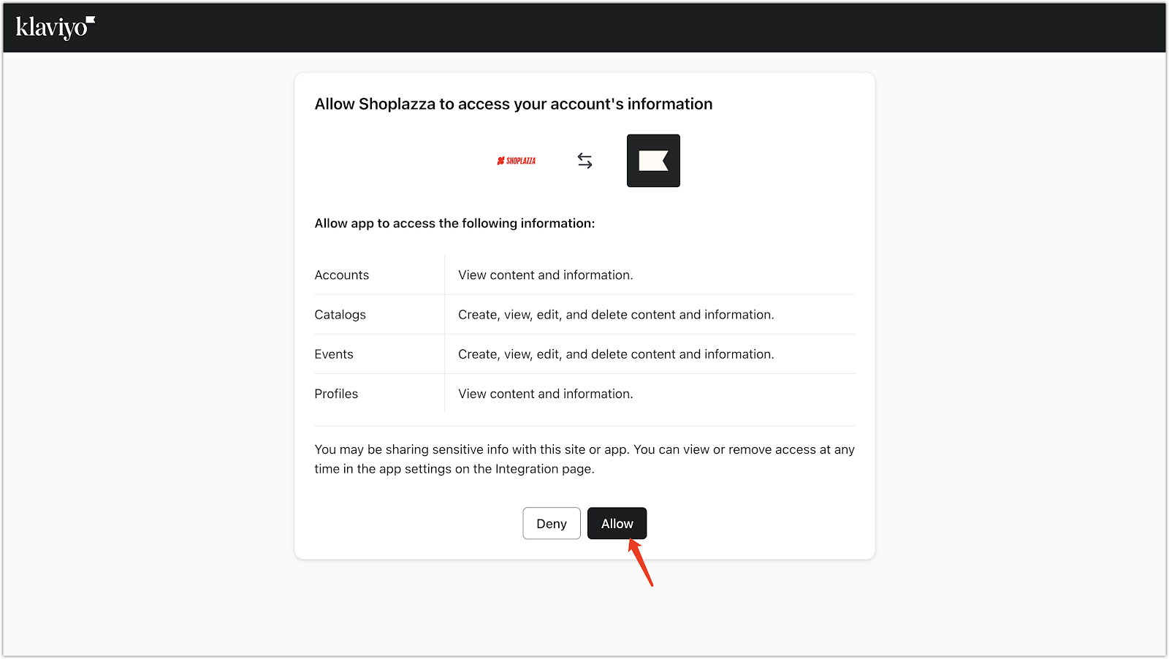The width and height of the screenshot is (1169, 659).
Task: Click the sensitive info sharing notice
Action: [x=584, y=459]
